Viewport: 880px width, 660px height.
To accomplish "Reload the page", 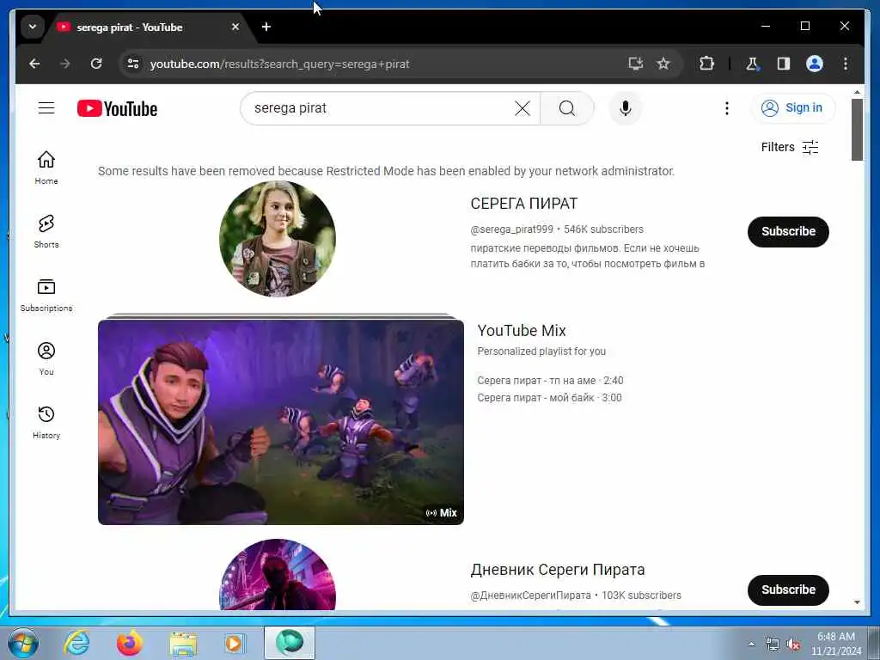I will coord(96,64).
